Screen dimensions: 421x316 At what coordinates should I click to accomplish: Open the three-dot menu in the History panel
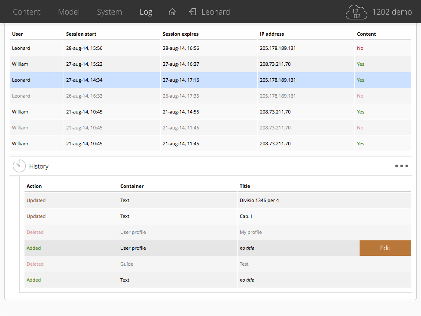pos(401,166)
